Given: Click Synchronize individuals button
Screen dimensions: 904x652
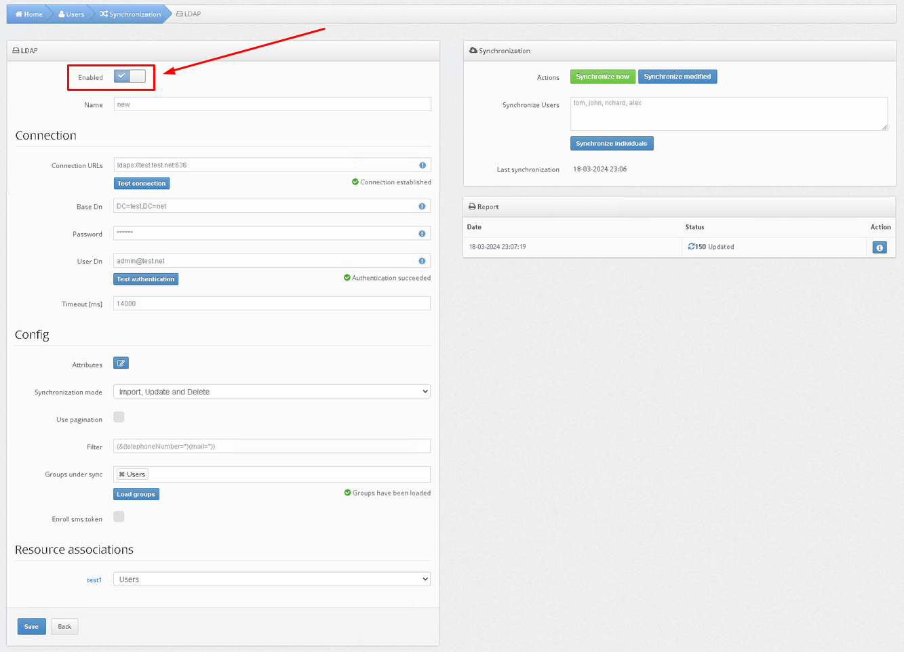Looking at the screenshot, I should [612, 144].
